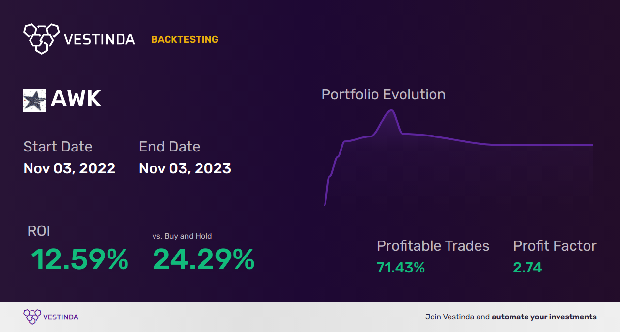The width and height of the screenshot is (620, 332).
Task: Click the 24.29% buy and hold figure
Action: pos(203,260)
